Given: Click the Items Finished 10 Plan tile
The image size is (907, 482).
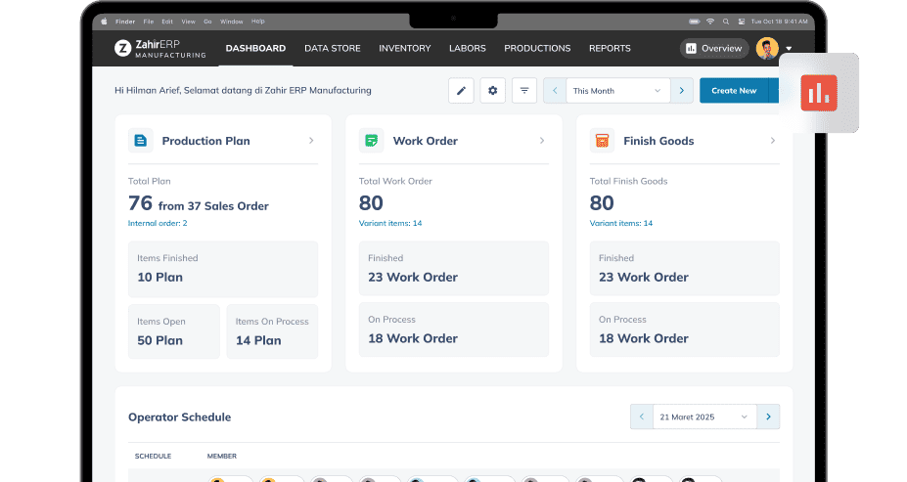Looking at the screenshot, I should pyautogui.click(x=223, y=269).
